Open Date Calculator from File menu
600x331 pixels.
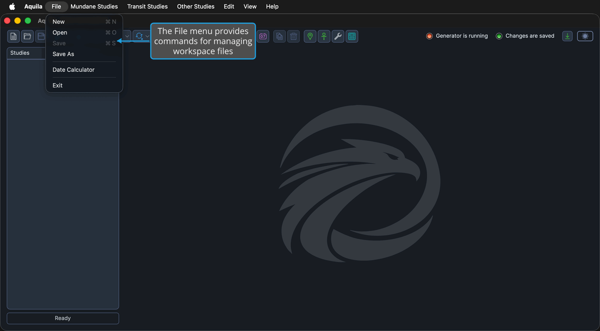84,70
